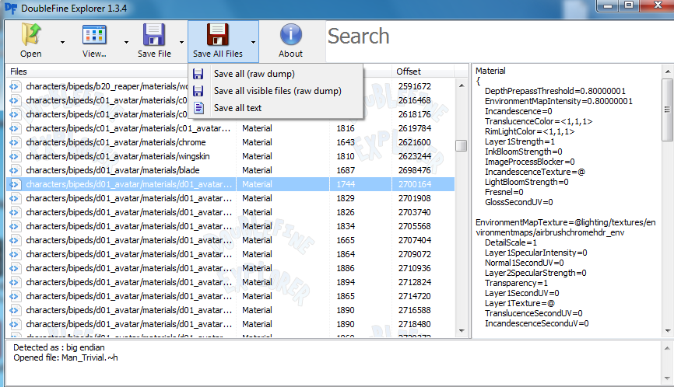The height and width of the screenshot is (387, 674).
Task: Click file icon of row with offset 2709072
Action: (15, 254)
